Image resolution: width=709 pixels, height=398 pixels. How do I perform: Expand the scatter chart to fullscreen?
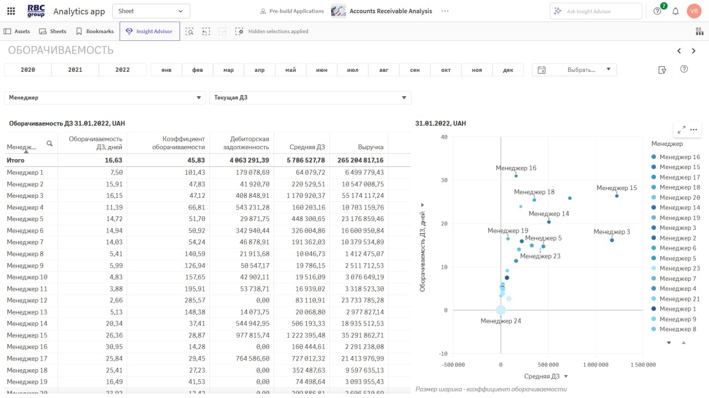[681, 129]
